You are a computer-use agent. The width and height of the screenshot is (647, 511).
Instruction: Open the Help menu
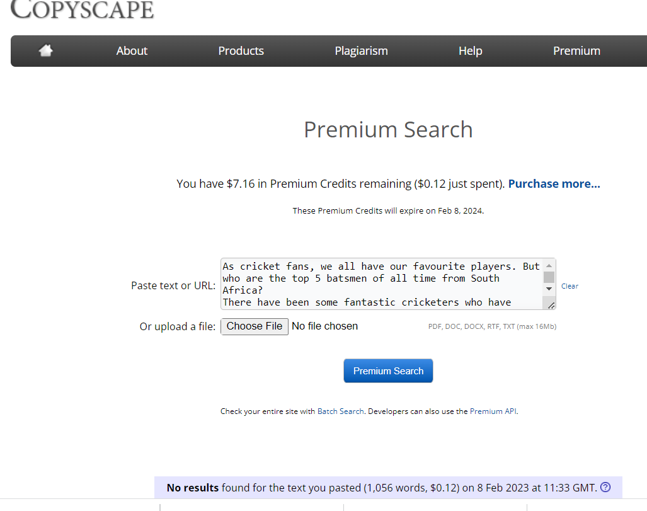(x=471, y=51)
